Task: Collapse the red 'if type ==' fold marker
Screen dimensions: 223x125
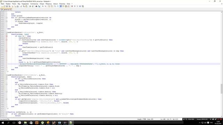Action: click(7, 36)
